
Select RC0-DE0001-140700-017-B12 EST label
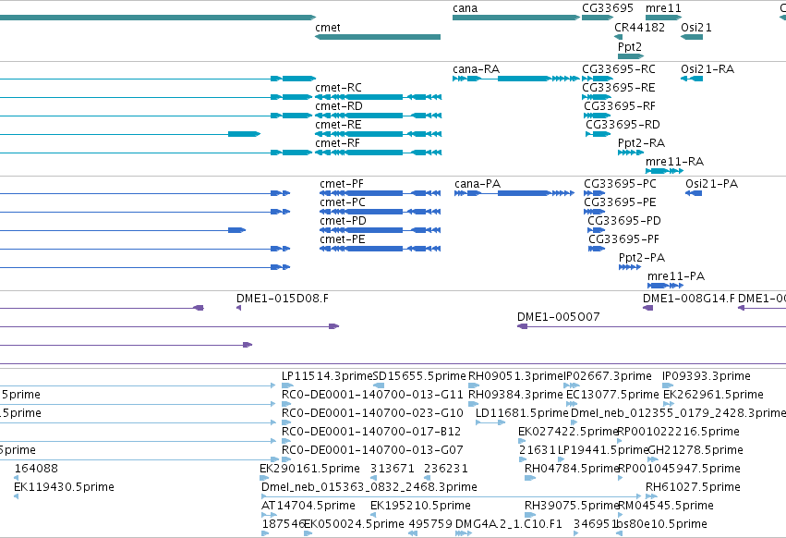371,432
